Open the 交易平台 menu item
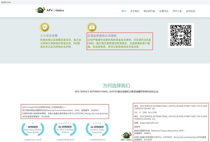The width and height of the screenshot is (210, 142). click(x=164, y=11)
